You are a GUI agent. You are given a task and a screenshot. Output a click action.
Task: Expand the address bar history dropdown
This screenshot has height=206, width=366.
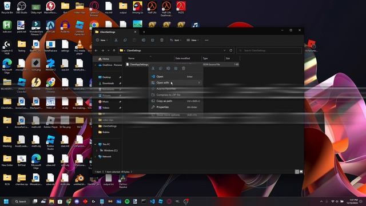click(225, 50)
